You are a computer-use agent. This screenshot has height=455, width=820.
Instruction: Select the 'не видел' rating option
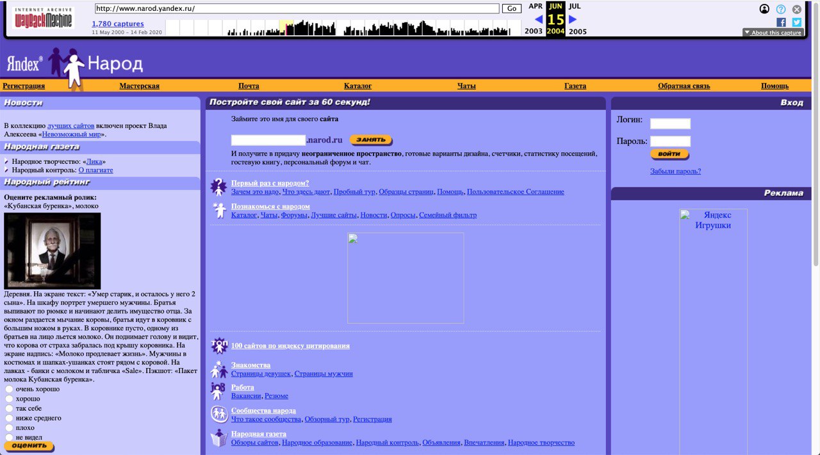tap(9, 437)
